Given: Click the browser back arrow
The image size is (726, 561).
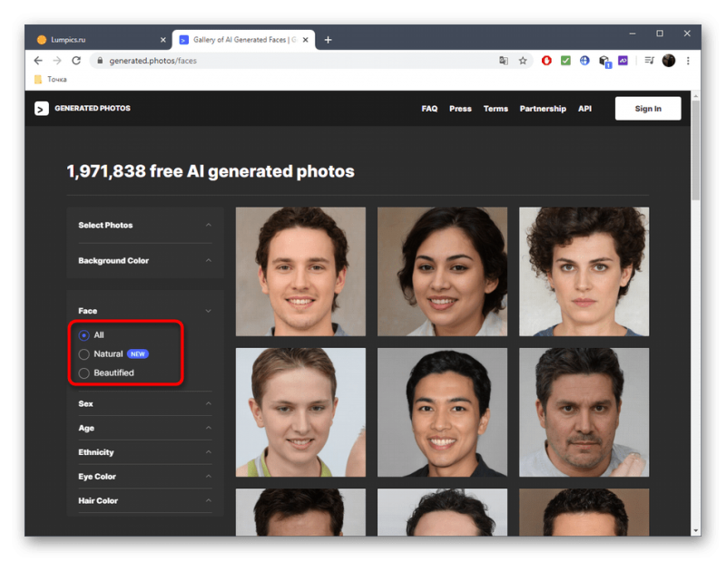Looking at the screenshot, I should click(x=38, y=61).
